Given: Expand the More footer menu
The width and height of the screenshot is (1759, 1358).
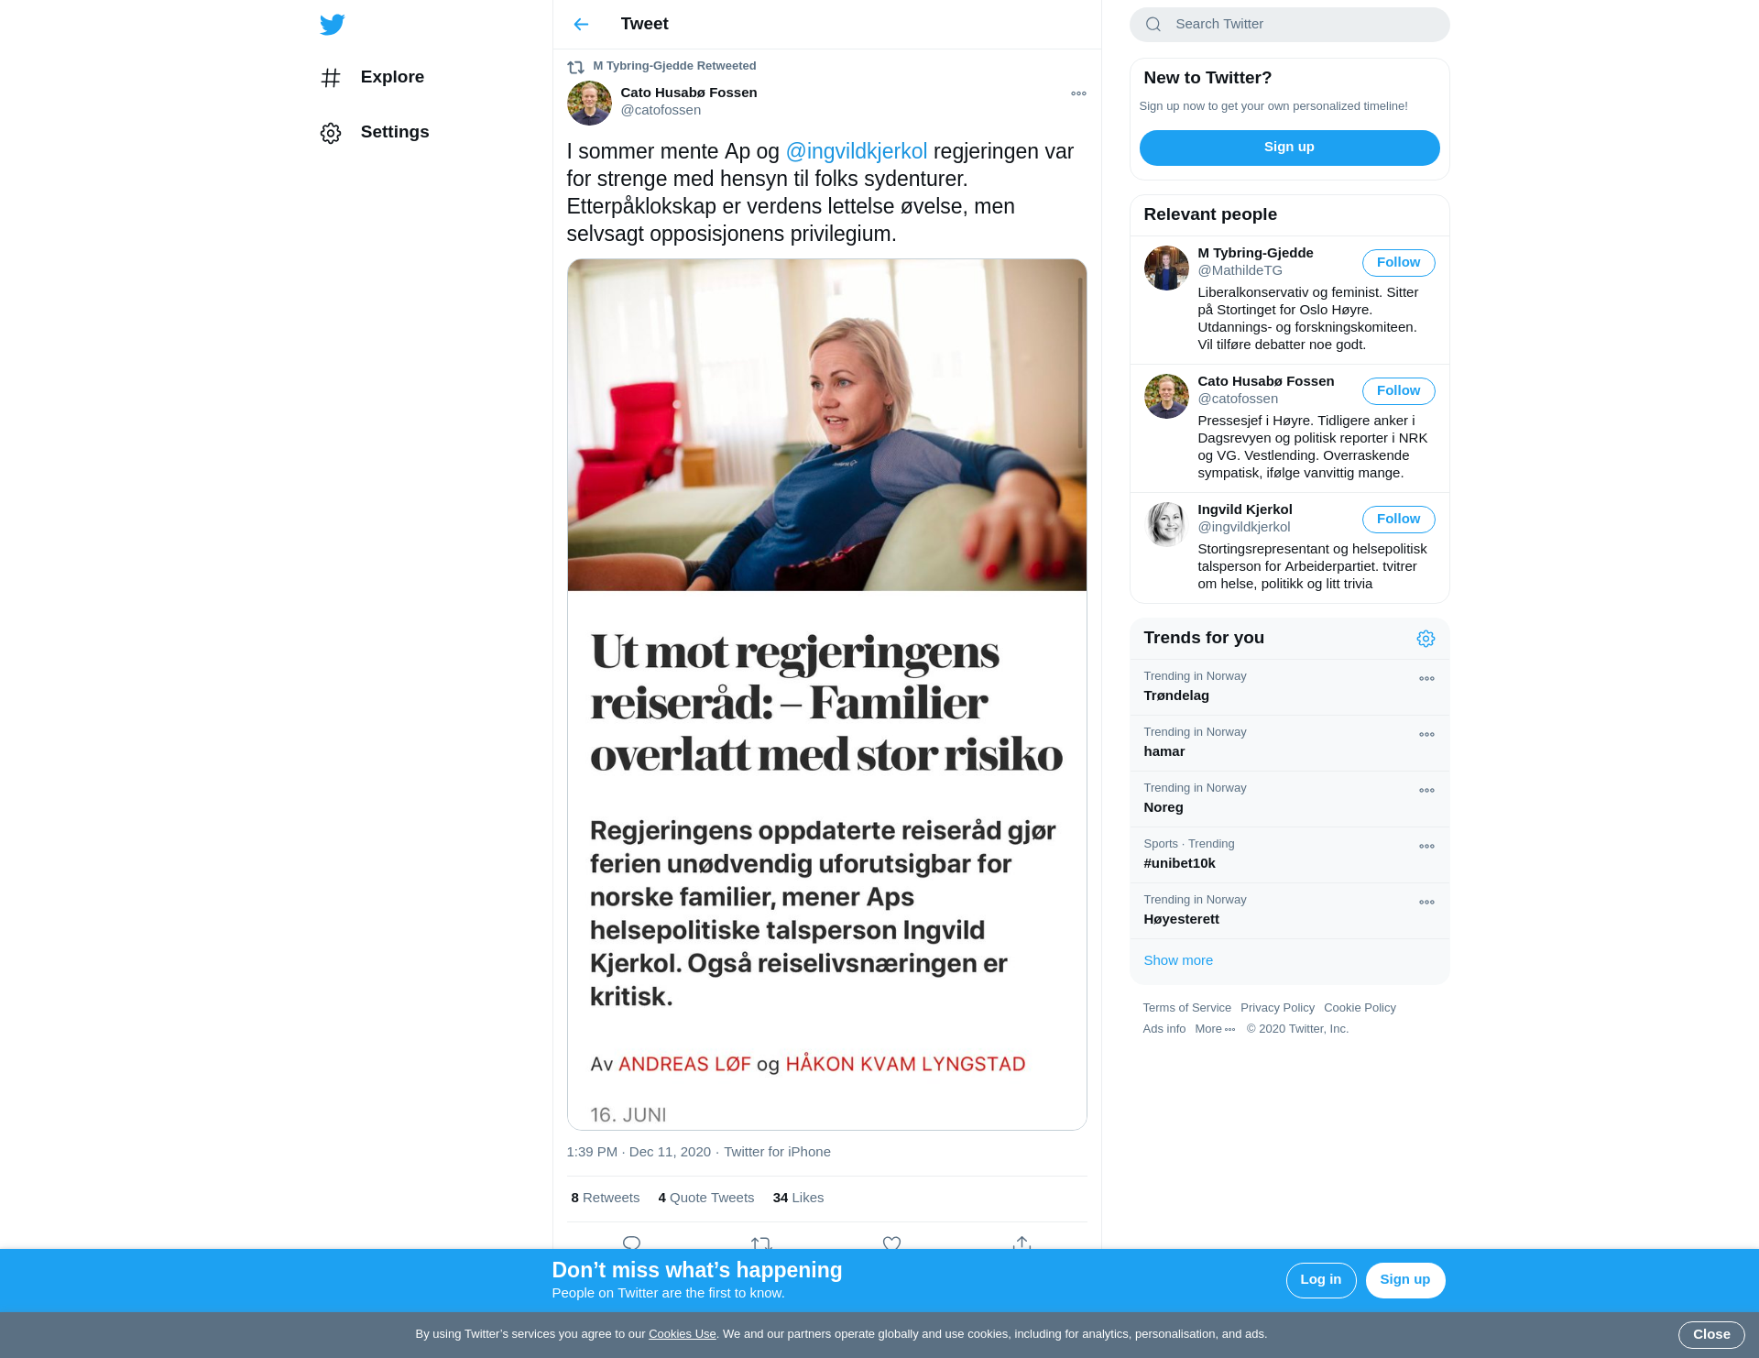Looking at the screenshot, I should point(1215,1029).
